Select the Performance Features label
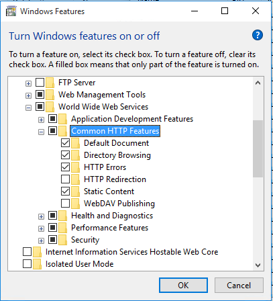 pos(109,228)
